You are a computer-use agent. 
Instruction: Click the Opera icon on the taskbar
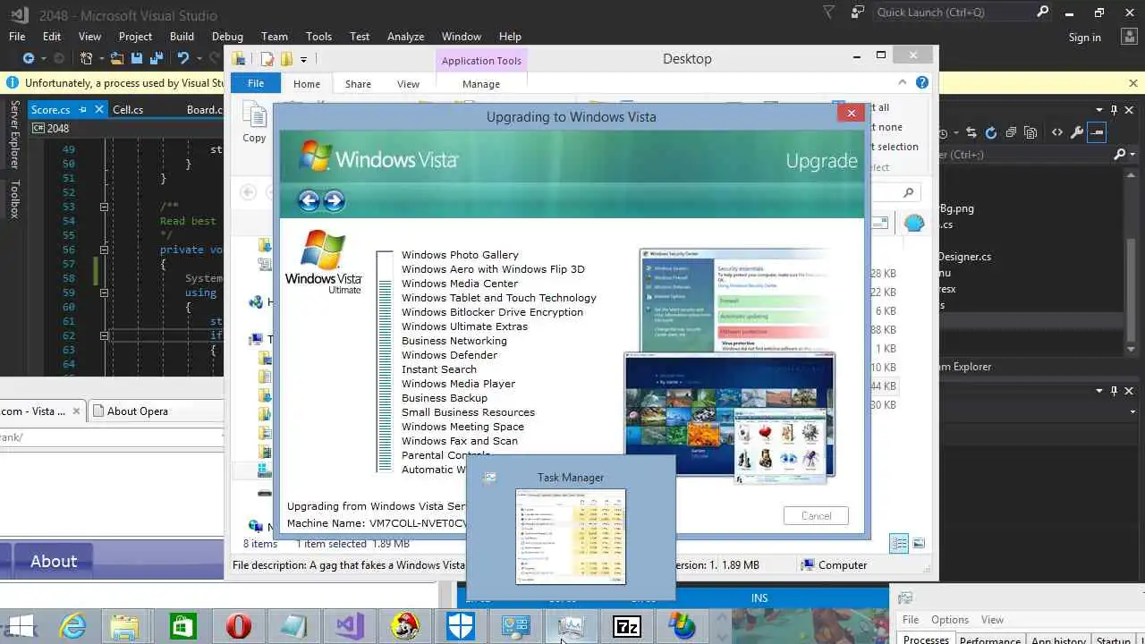(239, 627)
